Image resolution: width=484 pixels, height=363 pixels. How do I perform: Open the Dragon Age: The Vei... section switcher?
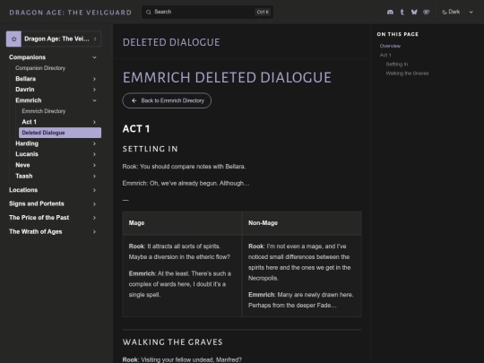(x=54, y=39)
